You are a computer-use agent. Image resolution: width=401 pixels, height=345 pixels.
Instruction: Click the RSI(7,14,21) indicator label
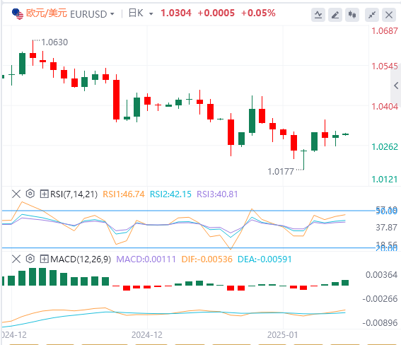(x=74, y=194)
